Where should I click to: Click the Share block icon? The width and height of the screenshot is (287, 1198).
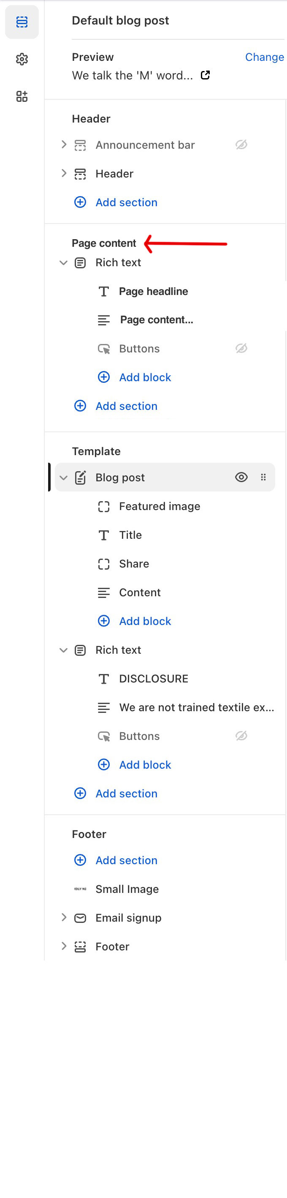click(x=103, y=564)
